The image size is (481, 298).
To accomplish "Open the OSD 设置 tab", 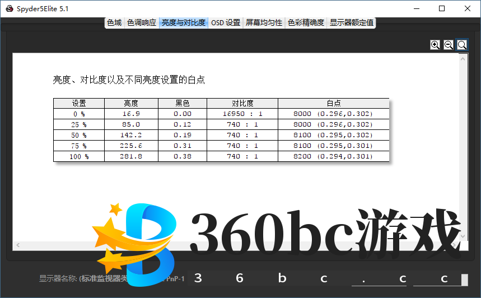I will [226, 23].
